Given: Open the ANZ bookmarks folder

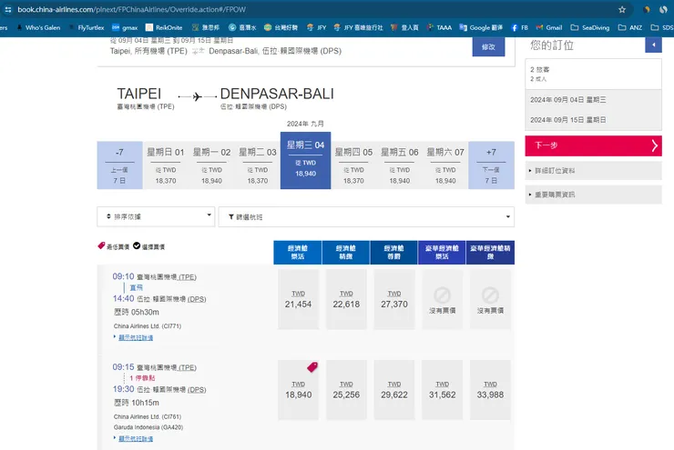Looking at the screenshot, I should coord(630,27).
